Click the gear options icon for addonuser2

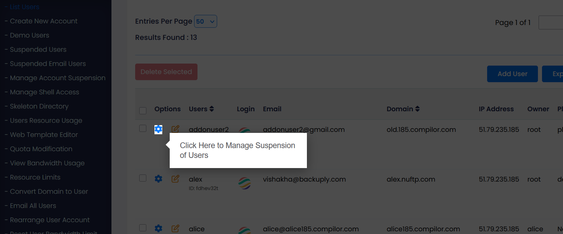tap(158, 129)
